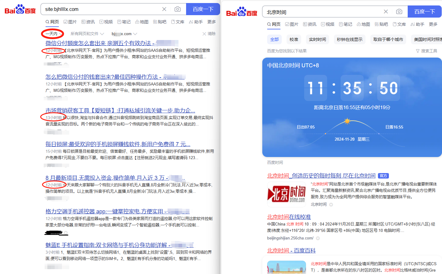Screen dimensions: 442x274
Task: Open result 微信分付额度怎么套出来
Action: pyautogui.click(x=112, y=43)
